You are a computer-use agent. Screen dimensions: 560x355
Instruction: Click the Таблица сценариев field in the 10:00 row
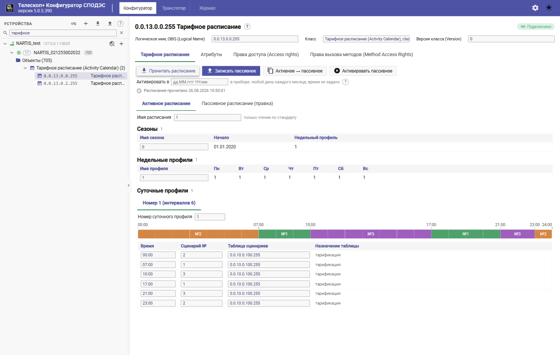point(269,274)
